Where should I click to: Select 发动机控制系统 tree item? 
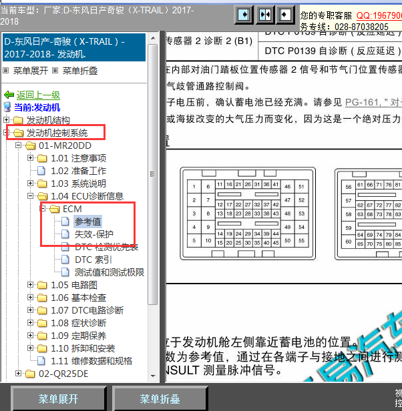[x=57, y=133]
